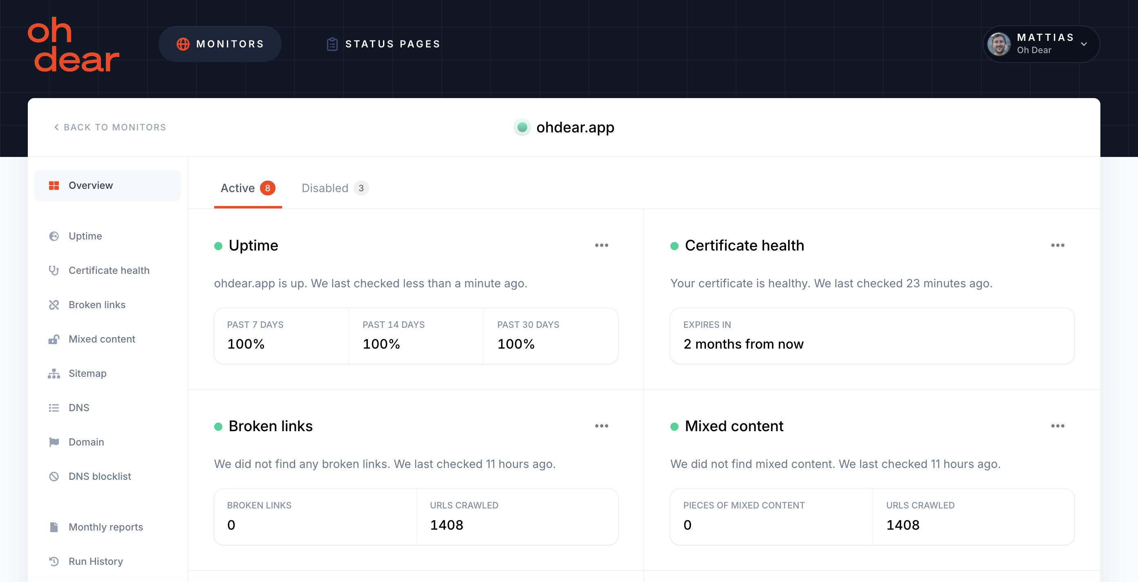
Task: Click the Past 7 Days uptime value
Action: (x=246, y=344)
